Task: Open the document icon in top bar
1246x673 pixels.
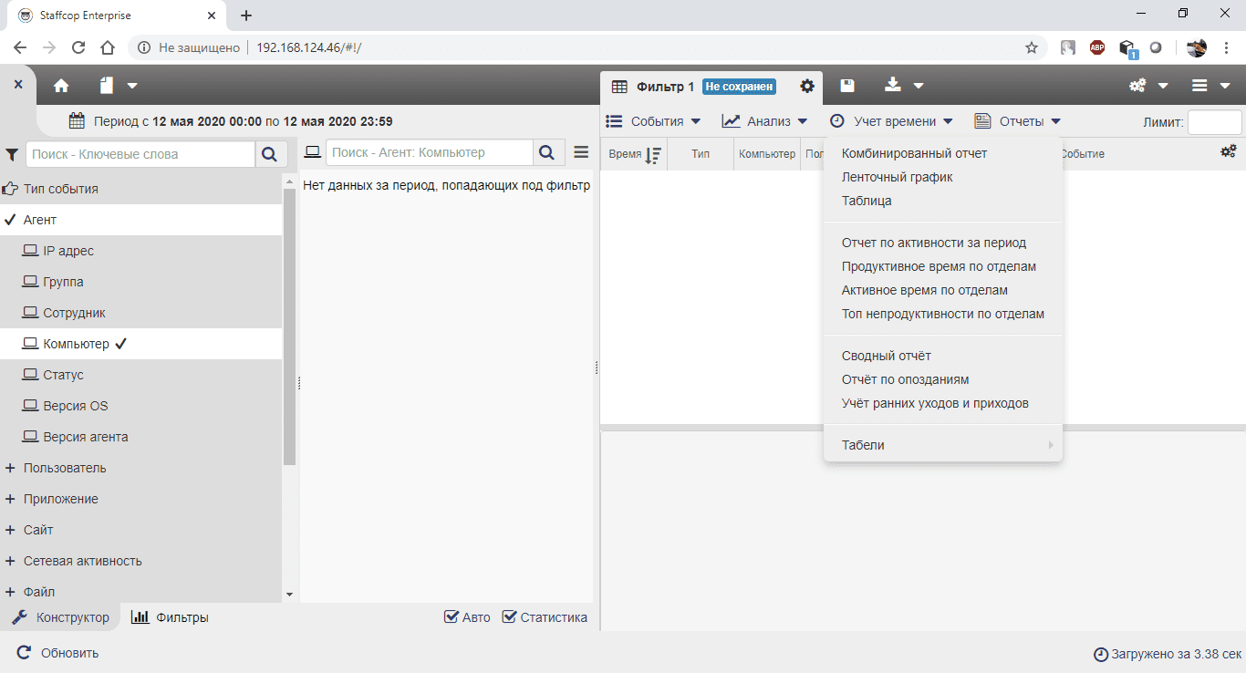Action: (108, 86)
